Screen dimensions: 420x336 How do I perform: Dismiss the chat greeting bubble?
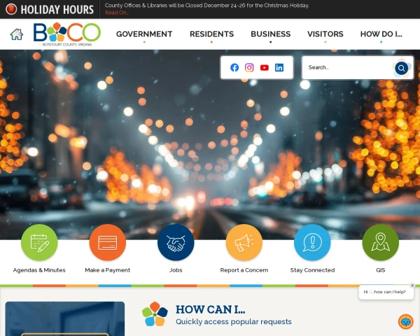412,286
